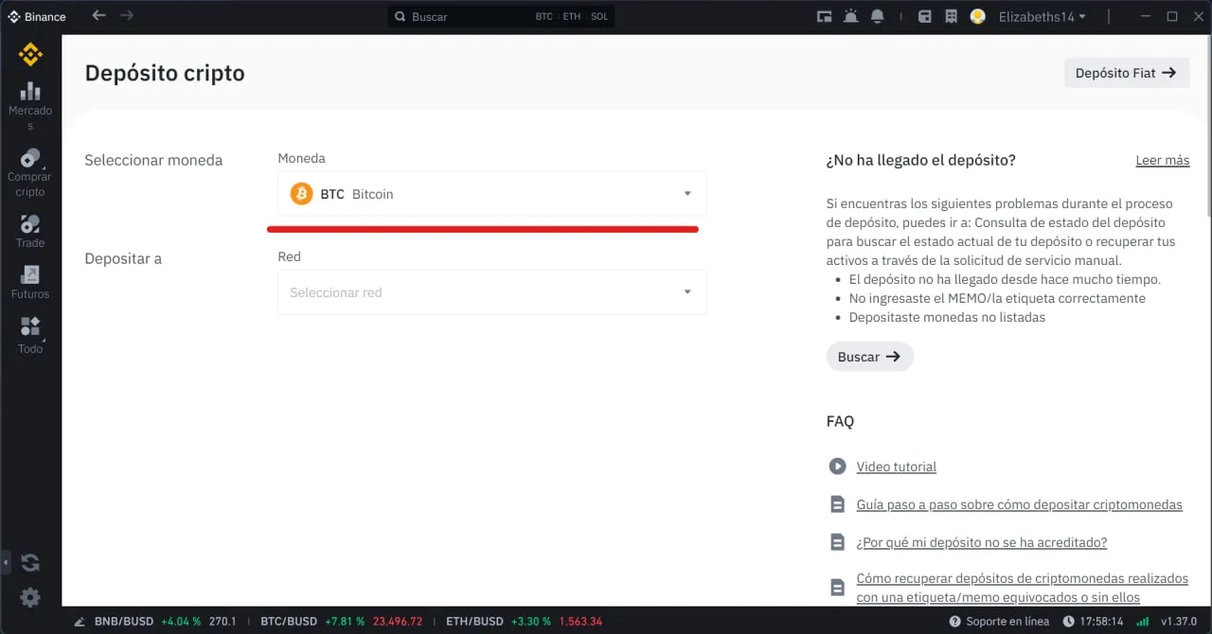Click the Depósito cripto heading
This screenshot has width=1212, height=634.
pyautogui.click(x=165, y=73)
